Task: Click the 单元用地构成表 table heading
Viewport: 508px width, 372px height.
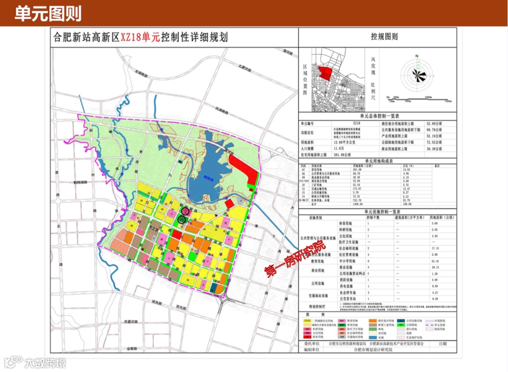Action: click(x=379, y=161)
